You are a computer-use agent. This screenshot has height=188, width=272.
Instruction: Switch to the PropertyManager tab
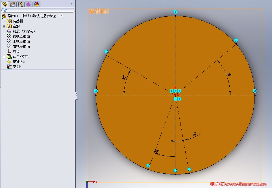13,4
